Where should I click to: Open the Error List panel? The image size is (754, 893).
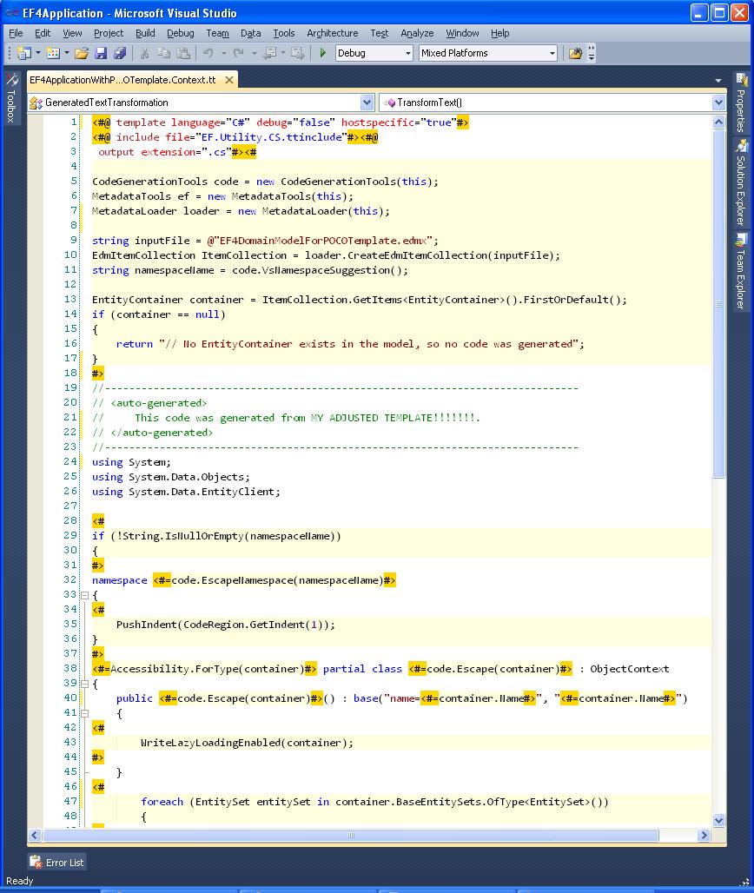[x=57, y=863]
